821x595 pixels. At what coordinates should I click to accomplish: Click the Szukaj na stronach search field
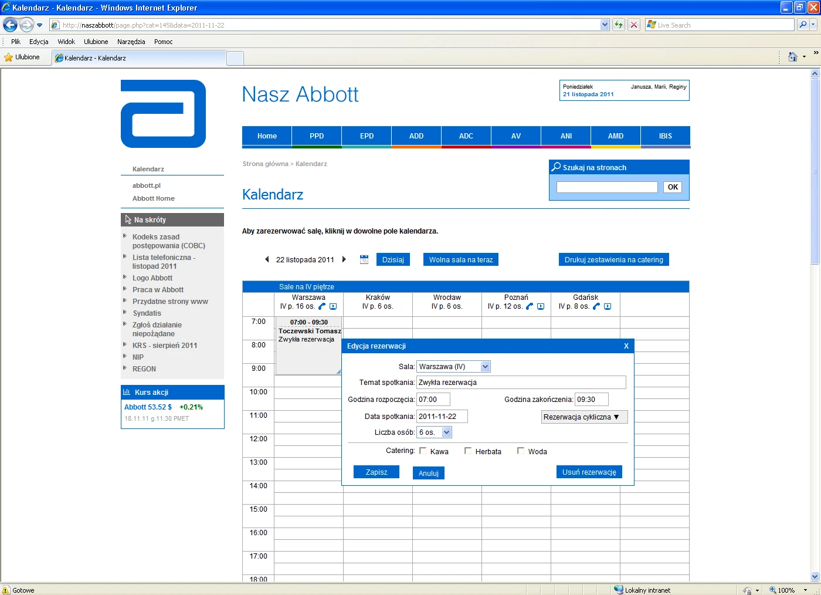(x=607, y=187)
